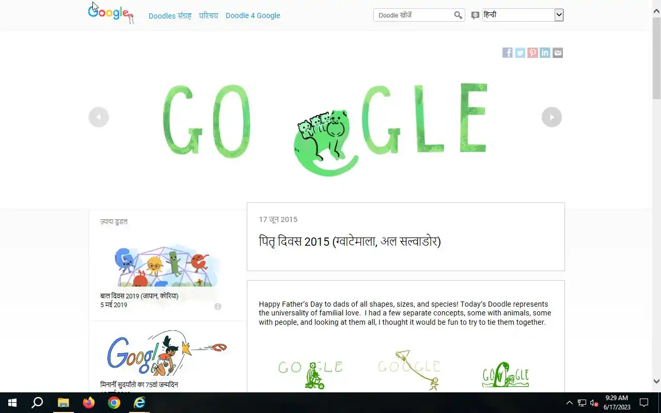Image resolution: width=661 pixels, height=413 pixels.
Task: Share the doodle on Facebook
Action: click(x=508, y=53)
